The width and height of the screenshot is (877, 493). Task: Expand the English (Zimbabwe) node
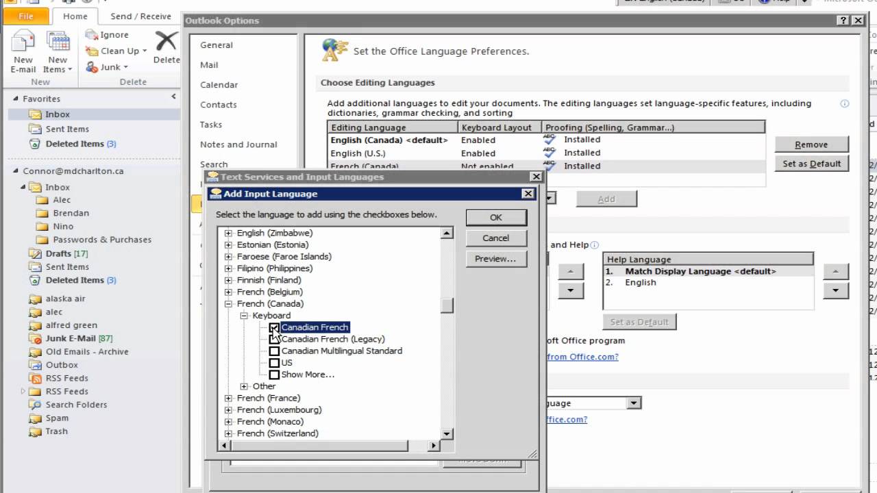229,233
